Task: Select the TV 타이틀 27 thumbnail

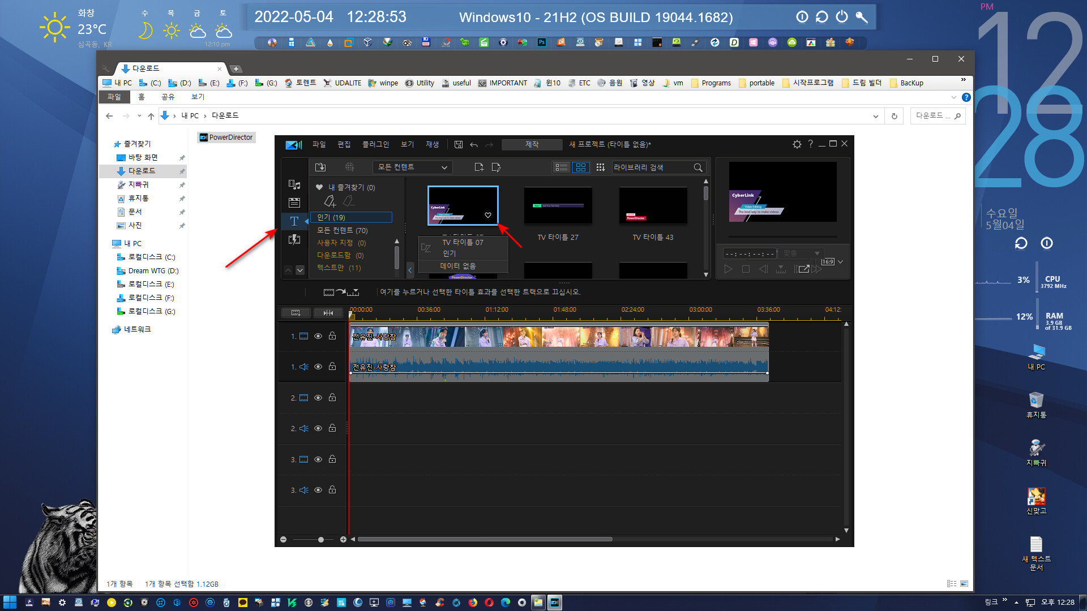Action: (x=558, y=206)
